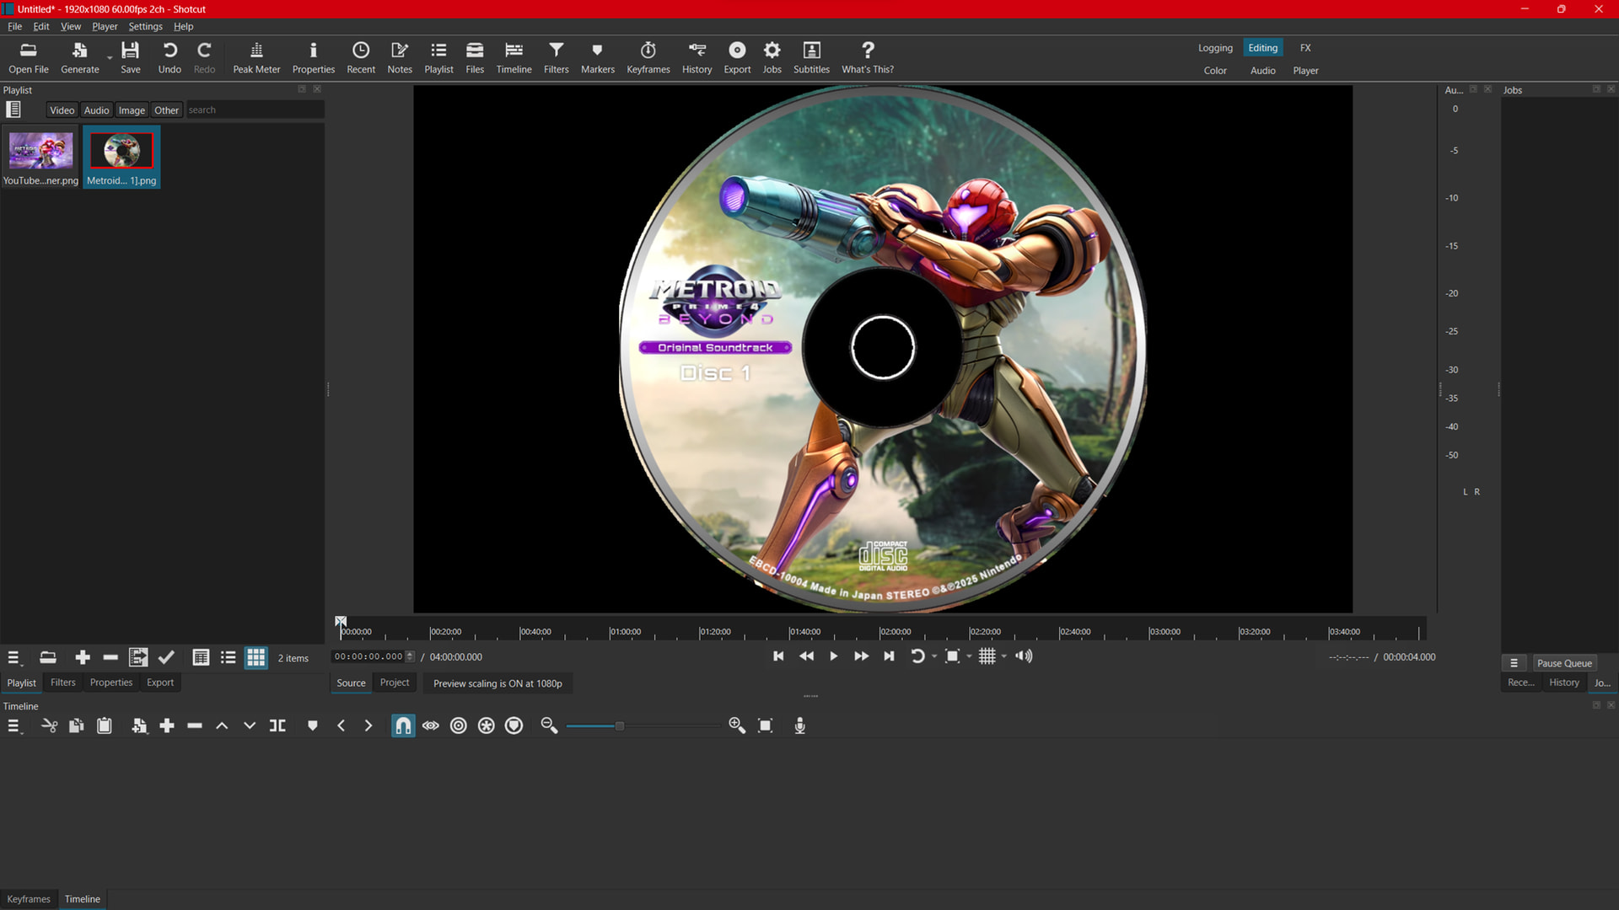
Task: Append to the track with the timeline plus icon
Action: (x=167, y=725)
